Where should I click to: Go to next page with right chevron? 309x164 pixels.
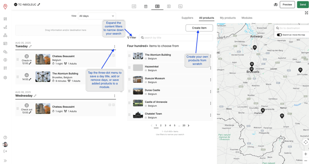pyautogui.click(x=189, y=126)
